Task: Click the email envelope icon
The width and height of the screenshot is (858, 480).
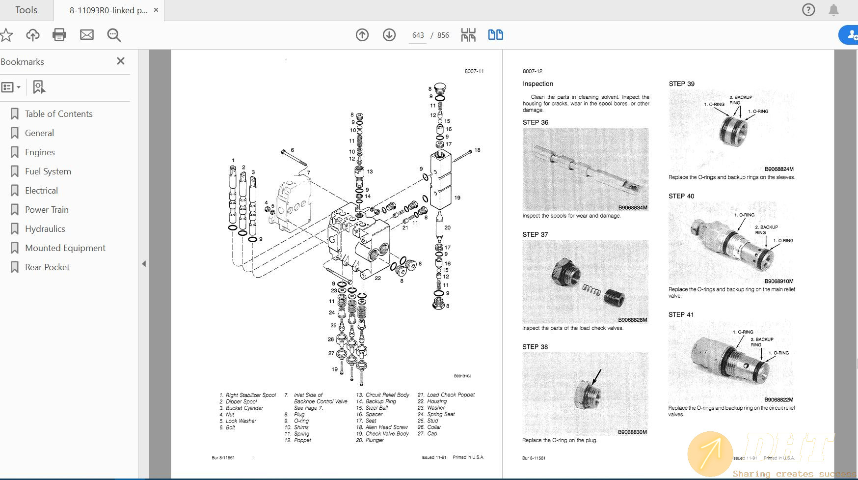Action: 87,35
